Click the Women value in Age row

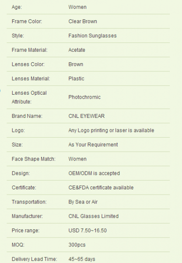[x=77, y=7]
